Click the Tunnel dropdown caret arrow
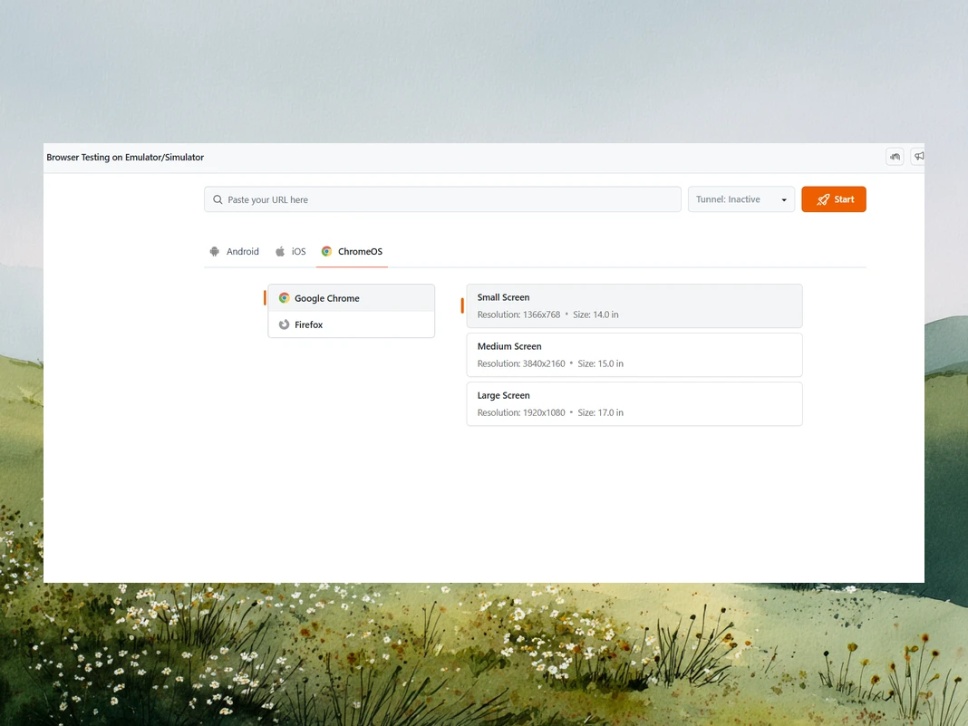The height and width of the screenshot is (726, 968). (784, 200)
